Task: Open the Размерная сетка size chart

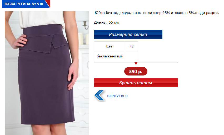Action: (128, 34)
